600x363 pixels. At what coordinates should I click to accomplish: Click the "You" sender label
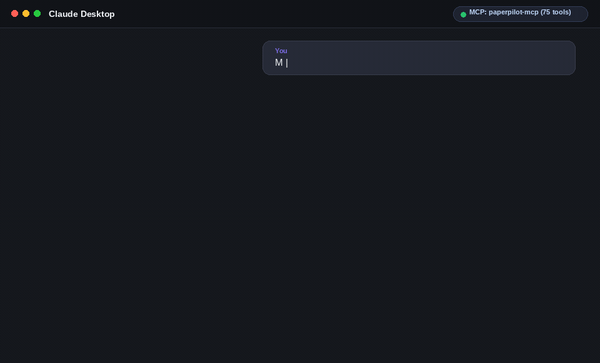point(281,51)
